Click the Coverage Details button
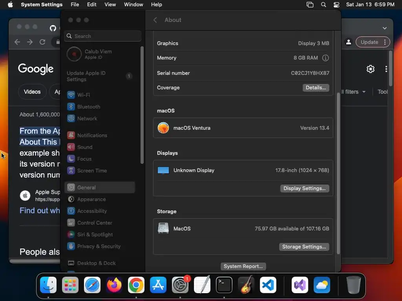402x301 pixels. tap(316, 88)
